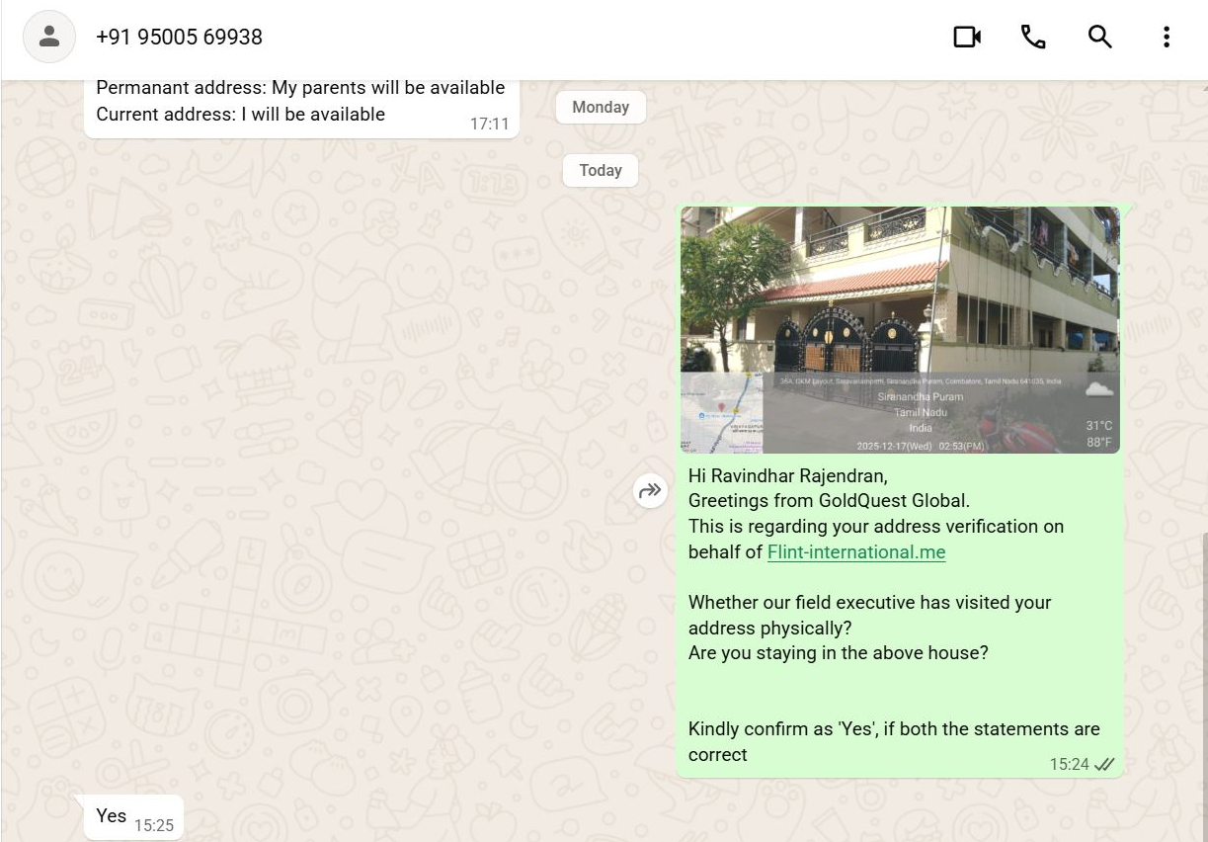Image resolution: width=1208 pixels, height=842 pixels.
Task: Select the 'Yes' reply message bubble
Action: [x=111, y=816]
